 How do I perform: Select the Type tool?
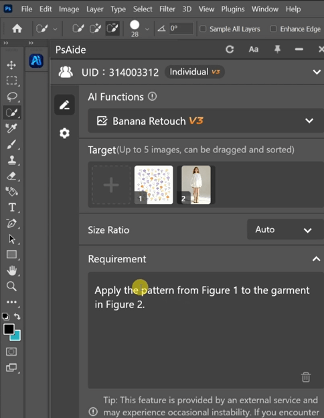click(12, 207)
